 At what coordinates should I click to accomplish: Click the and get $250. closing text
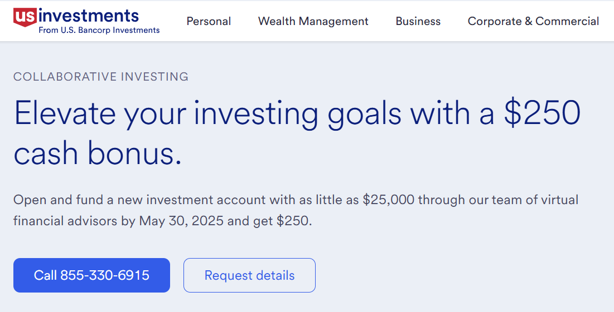point(270,221)
